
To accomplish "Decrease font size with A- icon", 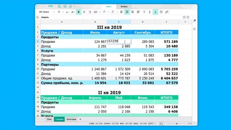I will pos(67,12).
